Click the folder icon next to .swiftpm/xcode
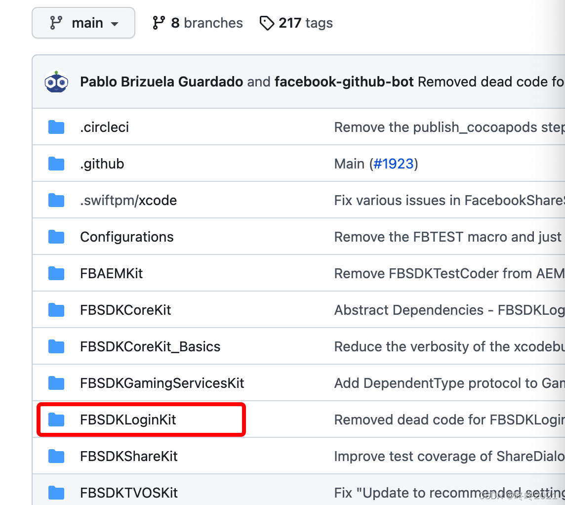 tap(56, 201)
